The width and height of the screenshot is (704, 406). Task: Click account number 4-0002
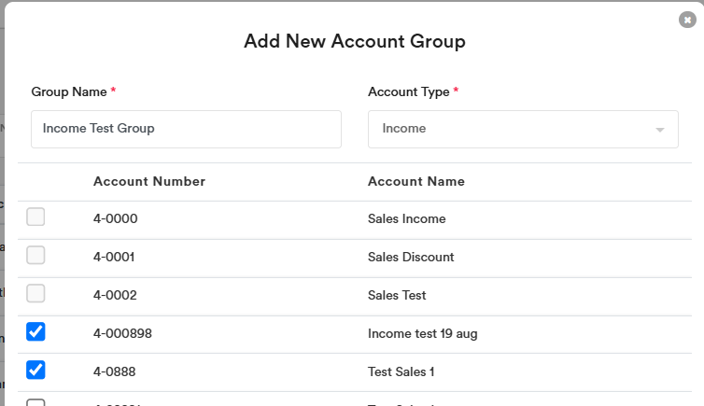click(x=115, y=296)
